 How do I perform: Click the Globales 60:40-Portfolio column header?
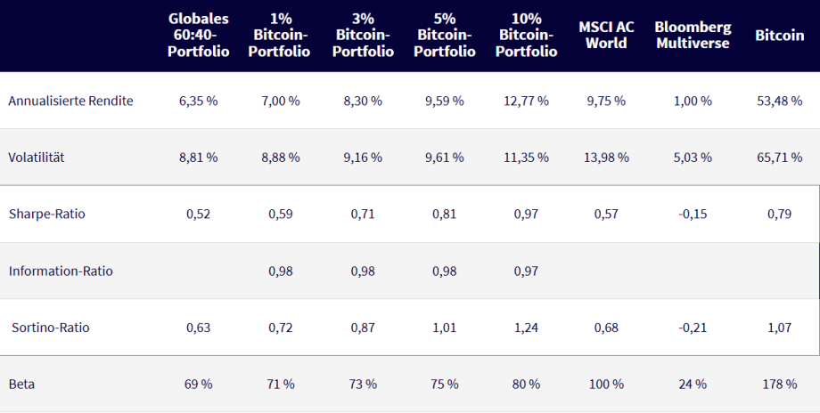point(198,36)
